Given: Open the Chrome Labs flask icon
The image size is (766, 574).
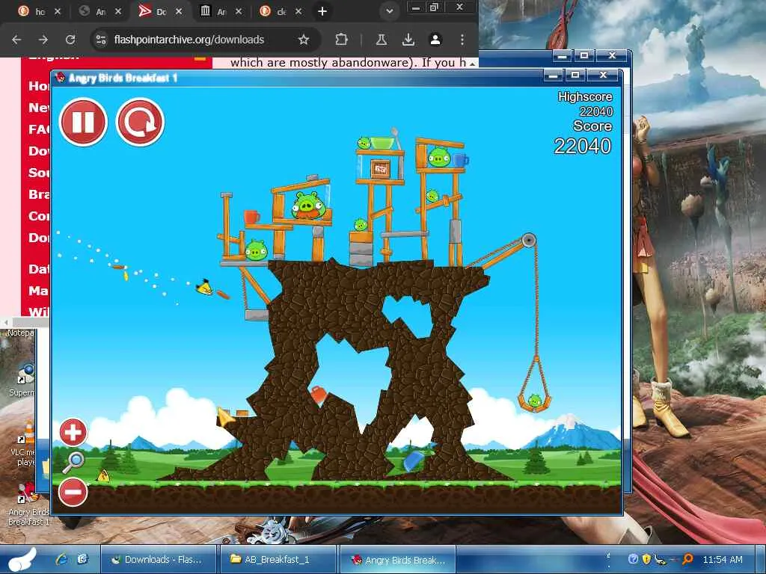Looking at the screenshot, I should pyautogui.click(x=382, y=40).
